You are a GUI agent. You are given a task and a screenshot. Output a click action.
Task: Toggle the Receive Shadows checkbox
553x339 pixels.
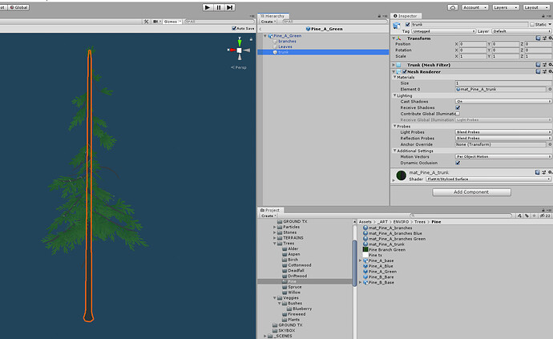tap(458, 107)
